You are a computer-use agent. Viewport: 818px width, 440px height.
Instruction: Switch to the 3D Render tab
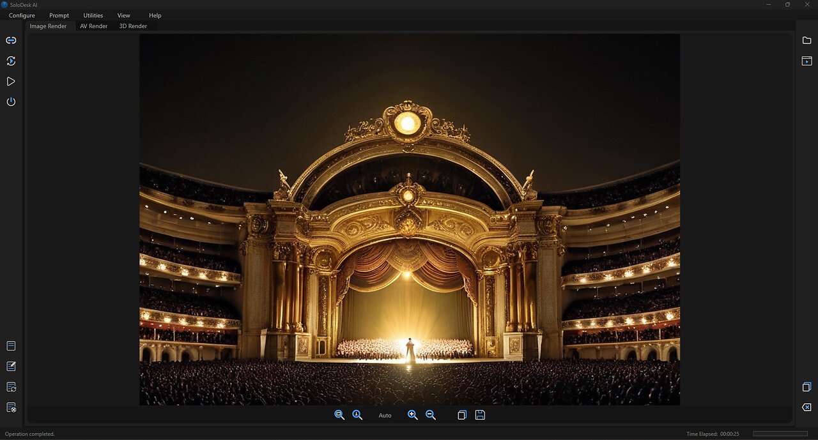(133, 26)
